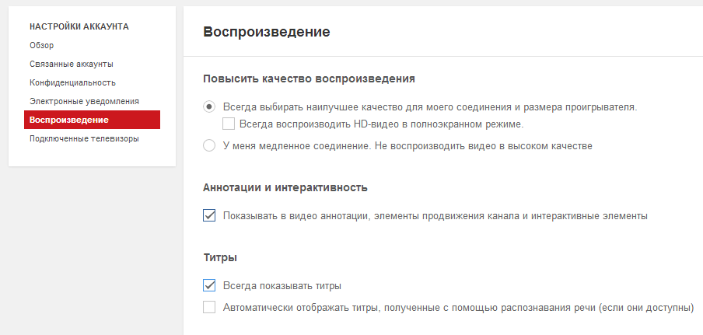
Task: Enable automatic speech recognition captions checkbox
Action: pyautogui.click(x=209, y=307)
